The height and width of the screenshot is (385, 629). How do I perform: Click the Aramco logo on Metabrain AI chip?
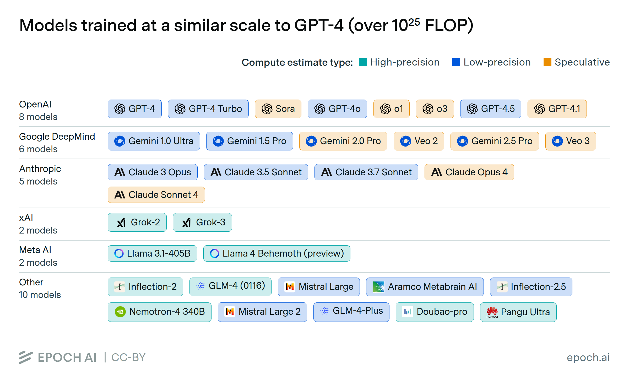[378, 287]
